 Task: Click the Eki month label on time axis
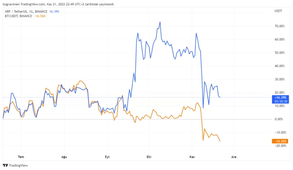pos(149,157)
